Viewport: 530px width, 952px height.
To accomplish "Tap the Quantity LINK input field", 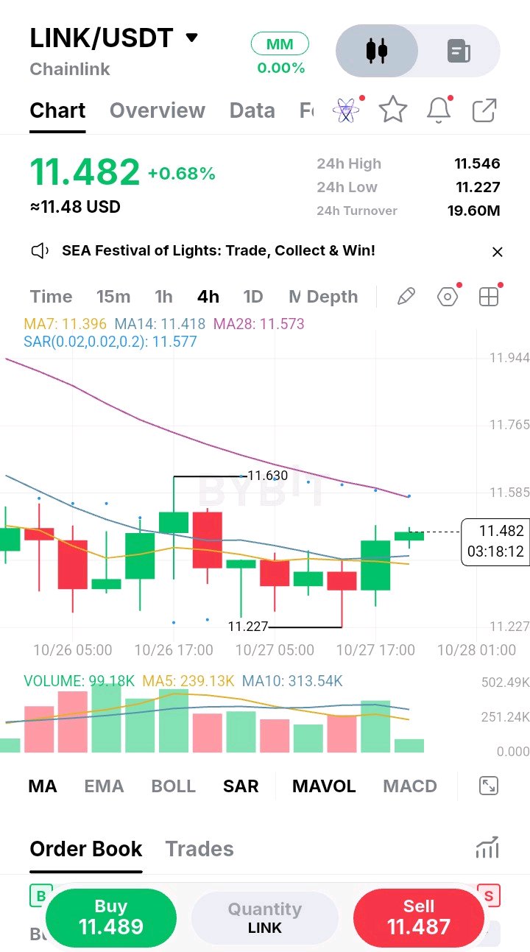I will pyautogui.click(x=265, y=918).
